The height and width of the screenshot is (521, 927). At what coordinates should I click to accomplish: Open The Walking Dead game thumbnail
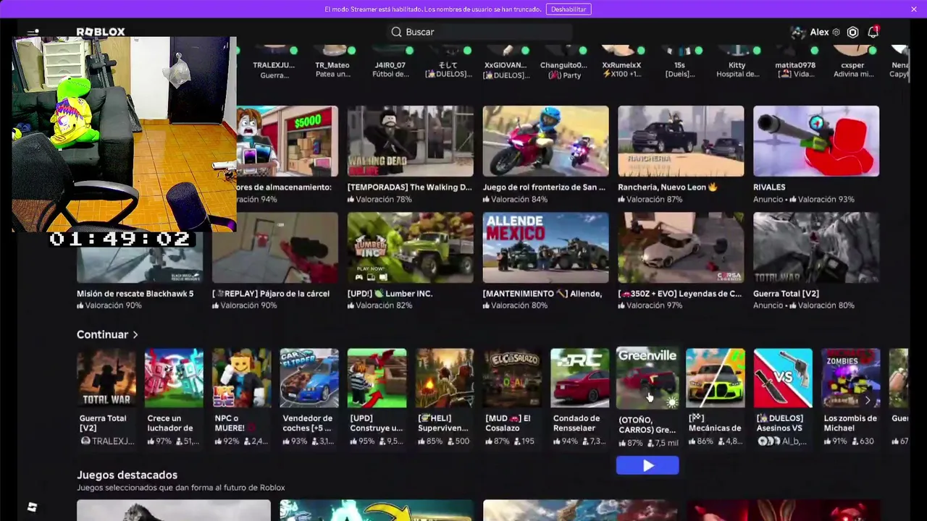(x=411, y=141)
